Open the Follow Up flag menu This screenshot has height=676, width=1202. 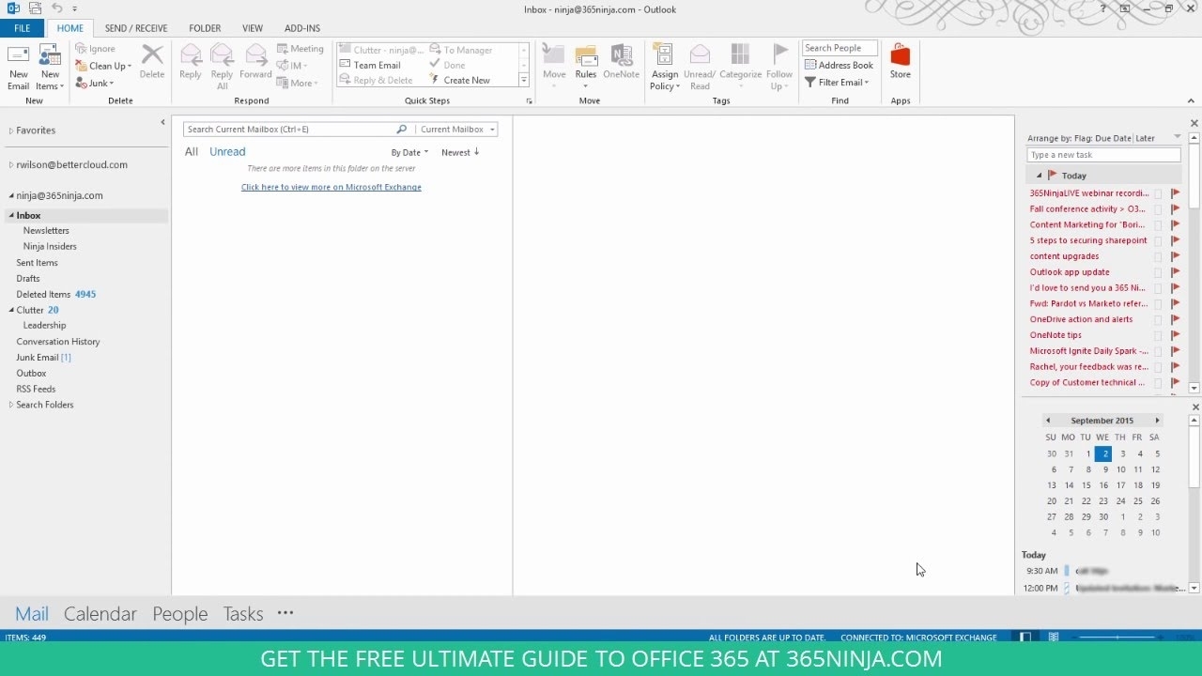pos(779,67)
